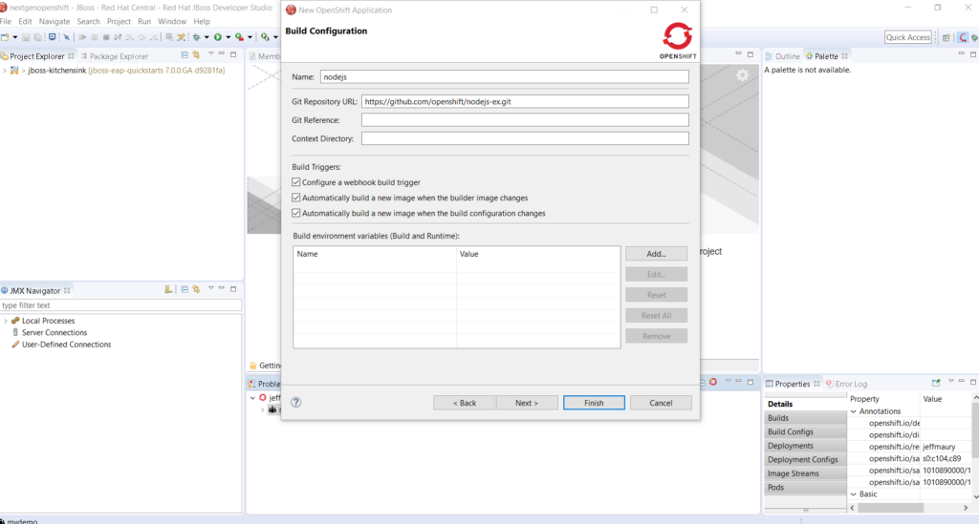
Task: Click Add... to add environment variable
Action: click(655, 254)
